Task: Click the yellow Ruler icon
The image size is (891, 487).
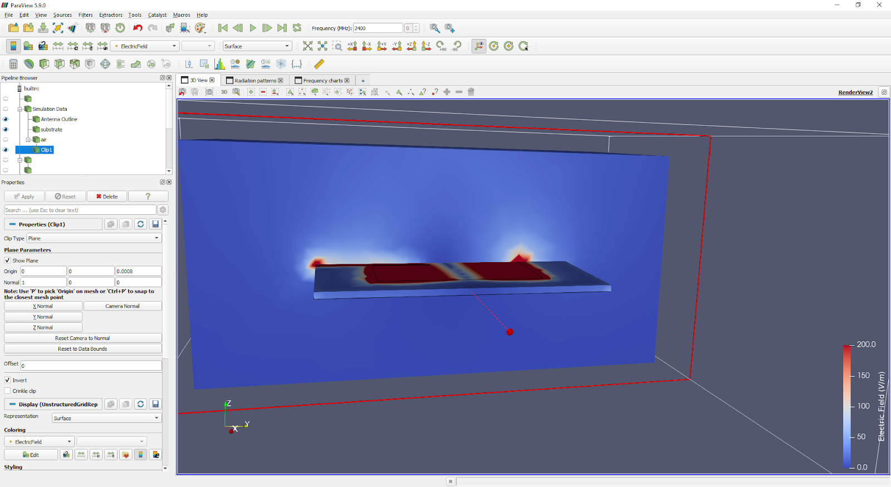Action: tap(319, 64)
